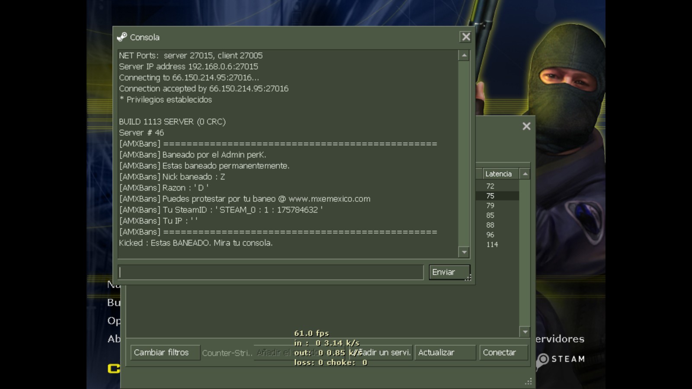Click the 'Estas baneado permanentemente.' line
This screenshot has width=692, height=389.
204,166
